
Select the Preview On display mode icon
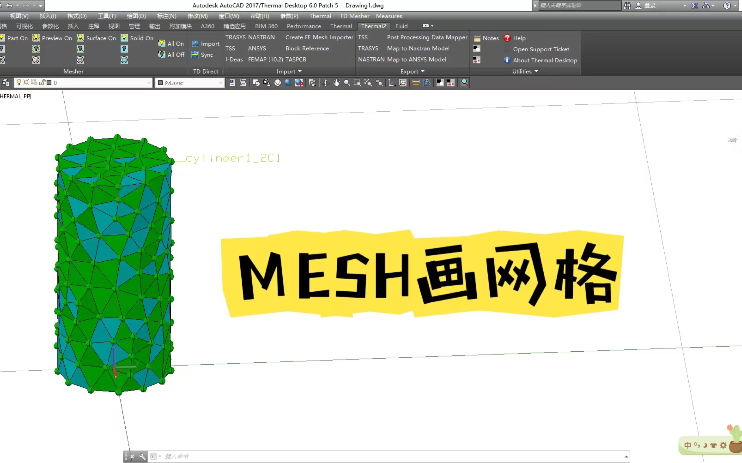pos(36,37)
